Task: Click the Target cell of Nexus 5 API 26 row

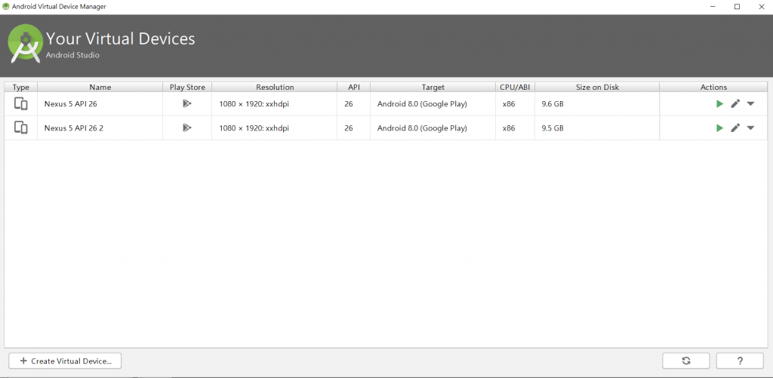Action: click(433, 104)
